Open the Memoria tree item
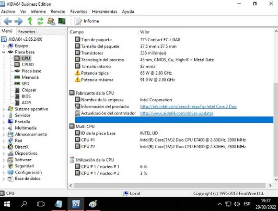The height and width of the screenshot is (211, 278). pyautogui.click(x=30, y=77)
